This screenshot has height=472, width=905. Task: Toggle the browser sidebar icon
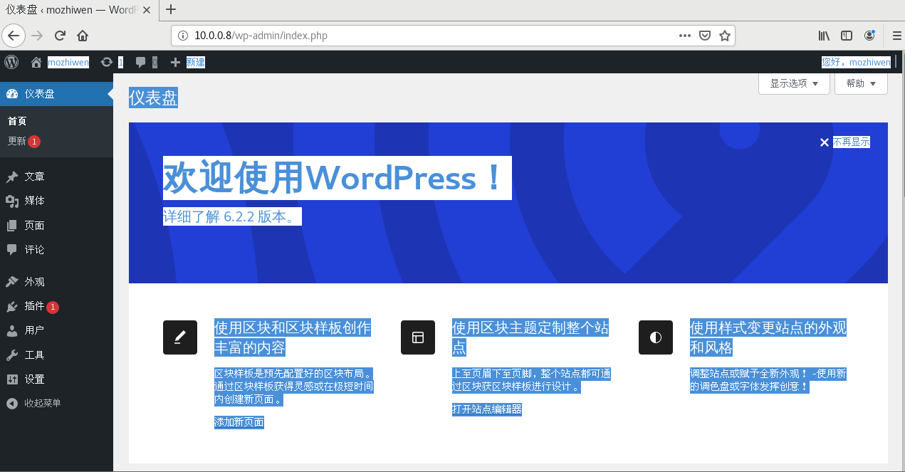coord(847,36)
